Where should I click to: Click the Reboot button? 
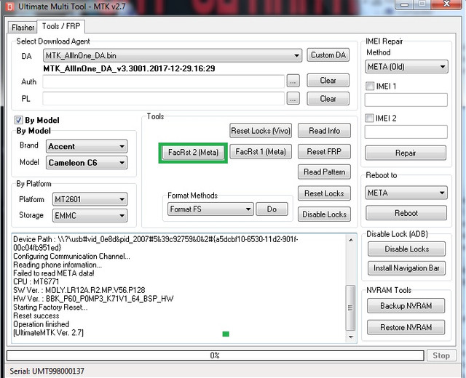(406, 213)
